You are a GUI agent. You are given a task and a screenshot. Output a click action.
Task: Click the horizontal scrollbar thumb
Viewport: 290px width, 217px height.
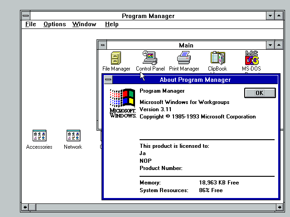click(33, 207)
